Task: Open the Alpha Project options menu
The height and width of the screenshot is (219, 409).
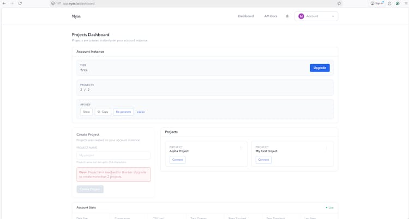Action: point(241,147)
